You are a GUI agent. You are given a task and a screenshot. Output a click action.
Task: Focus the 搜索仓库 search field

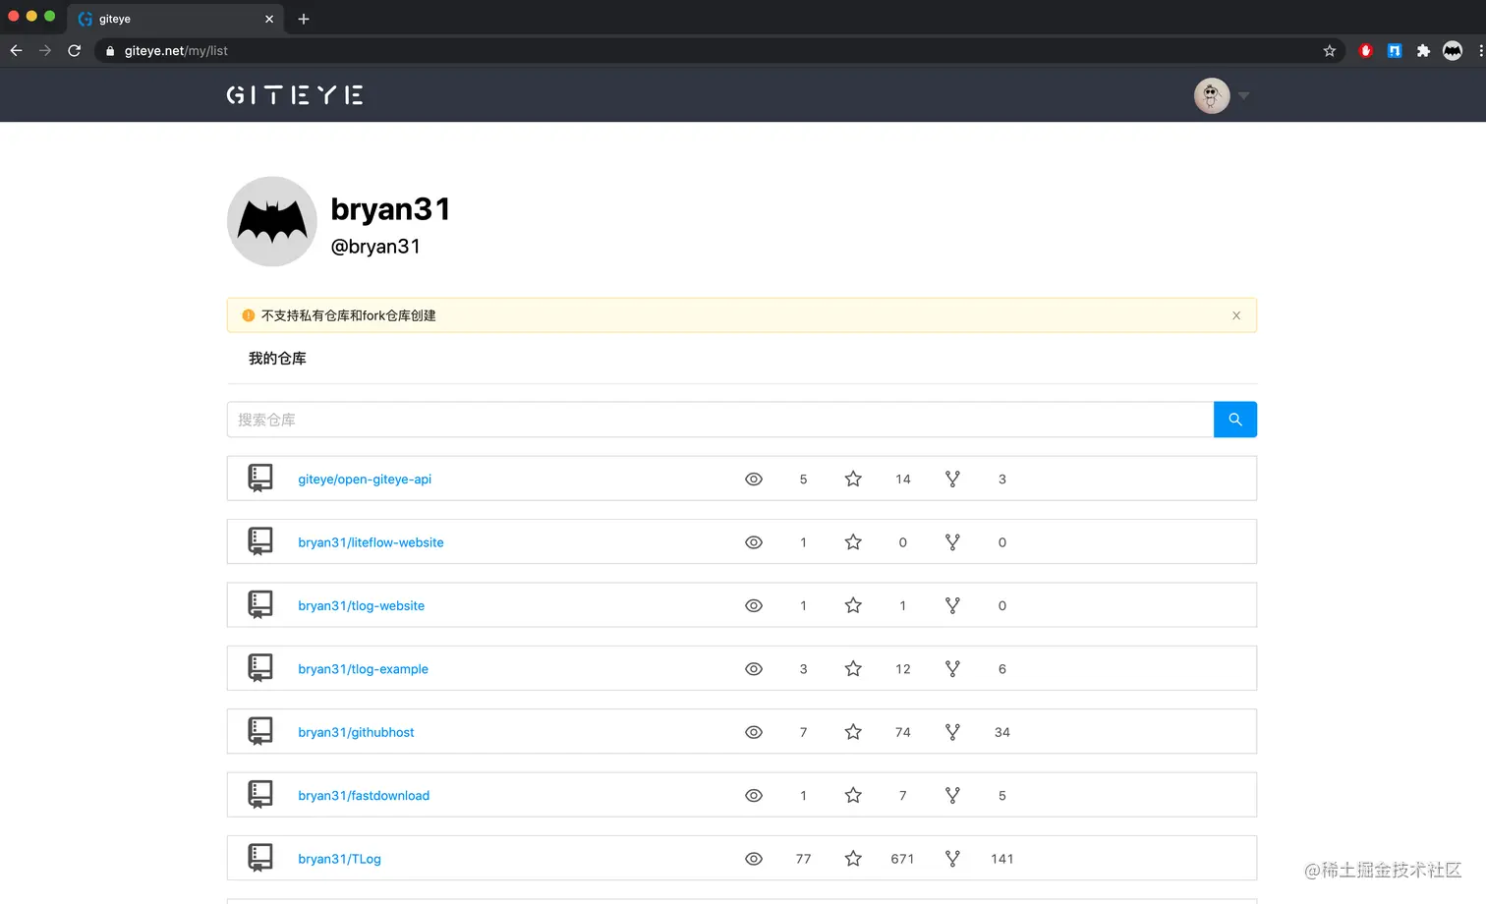(720, 420)
